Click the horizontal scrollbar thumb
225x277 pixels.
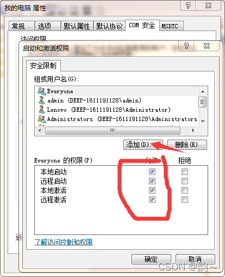[x=112, y=130]
